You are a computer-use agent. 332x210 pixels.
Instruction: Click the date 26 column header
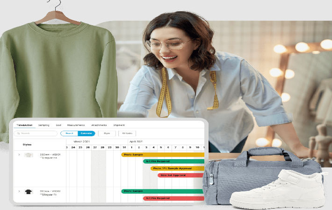click(88, 147)
